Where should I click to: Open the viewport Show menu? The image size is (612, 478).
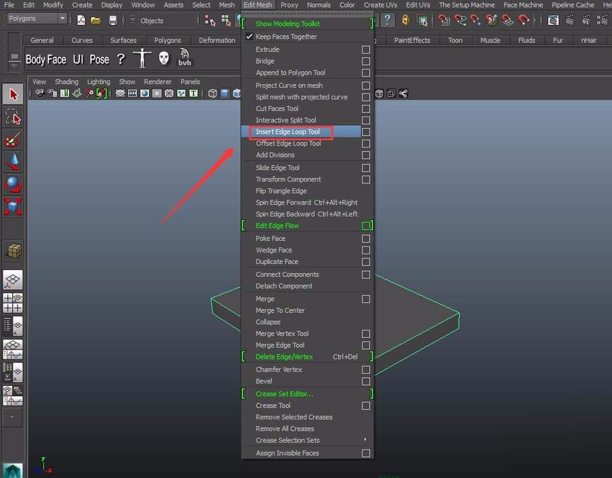pos(127,81)
